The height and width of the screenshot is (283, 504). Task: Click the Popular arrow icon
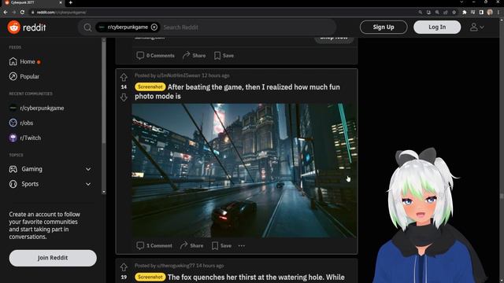pyautogui.click(x=13, y=76)
